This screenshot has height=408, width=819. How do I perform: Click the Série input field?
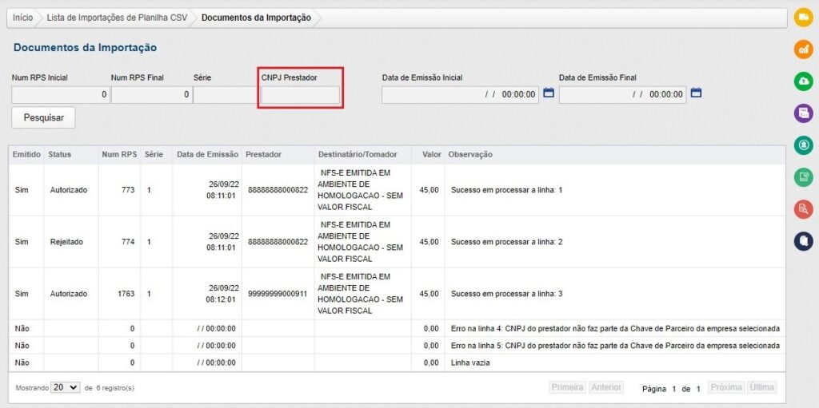[224, 95]
